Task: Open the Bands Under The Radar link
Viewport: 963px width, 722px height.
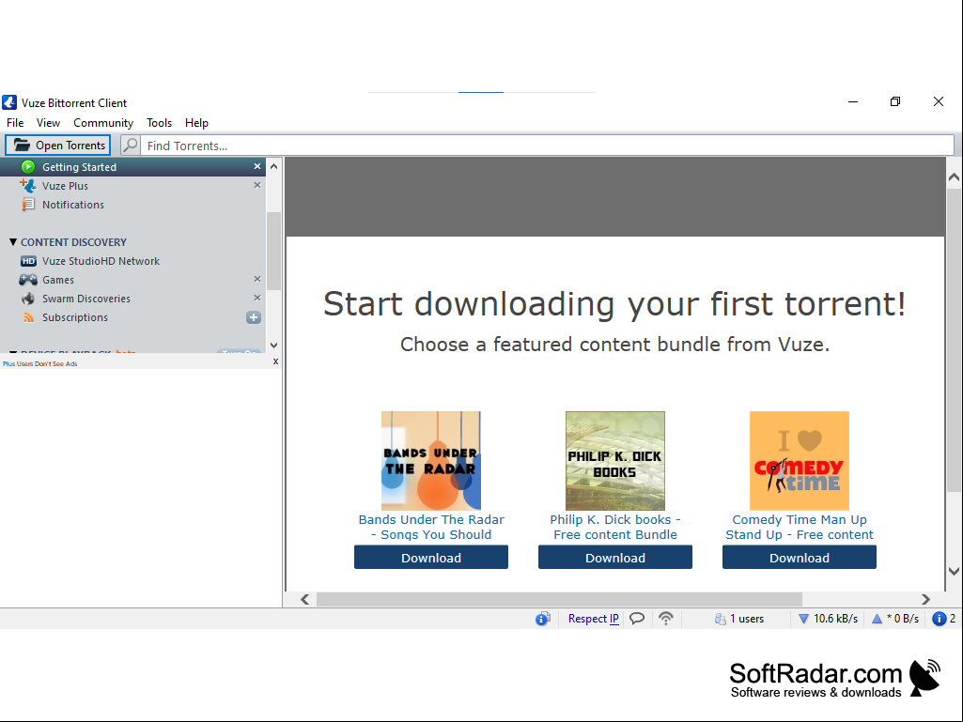Action: click(431, 527)
